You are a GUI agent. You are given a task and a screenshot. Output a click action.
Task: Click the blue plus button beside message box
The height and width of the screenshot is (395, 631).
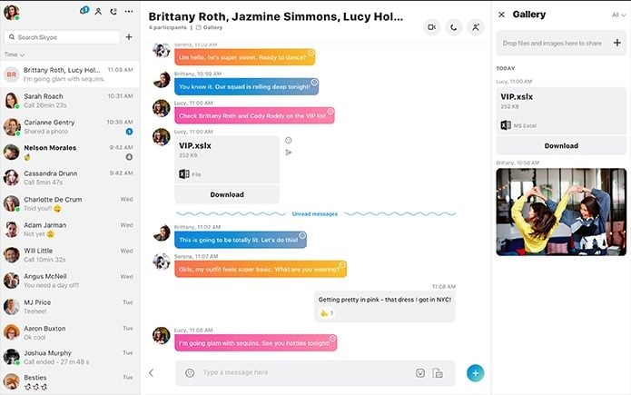coord(475,373)
